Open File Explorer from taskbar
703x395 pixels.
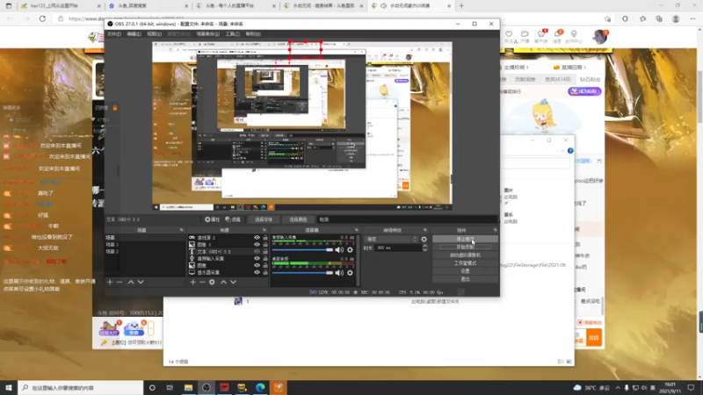click(x=188, y=387)
